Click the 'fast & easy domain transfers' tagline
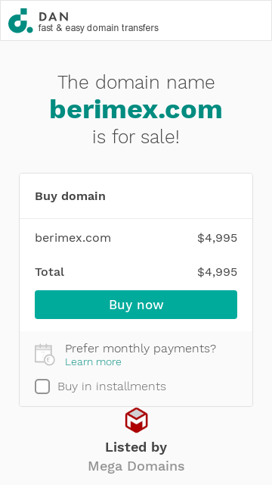 pos(98,28)
